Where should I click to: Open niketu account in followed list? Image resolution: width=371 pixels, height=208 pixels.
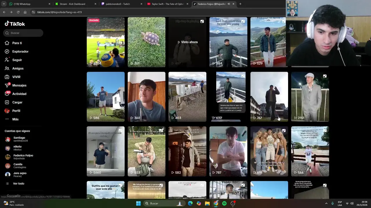[17, 148]
